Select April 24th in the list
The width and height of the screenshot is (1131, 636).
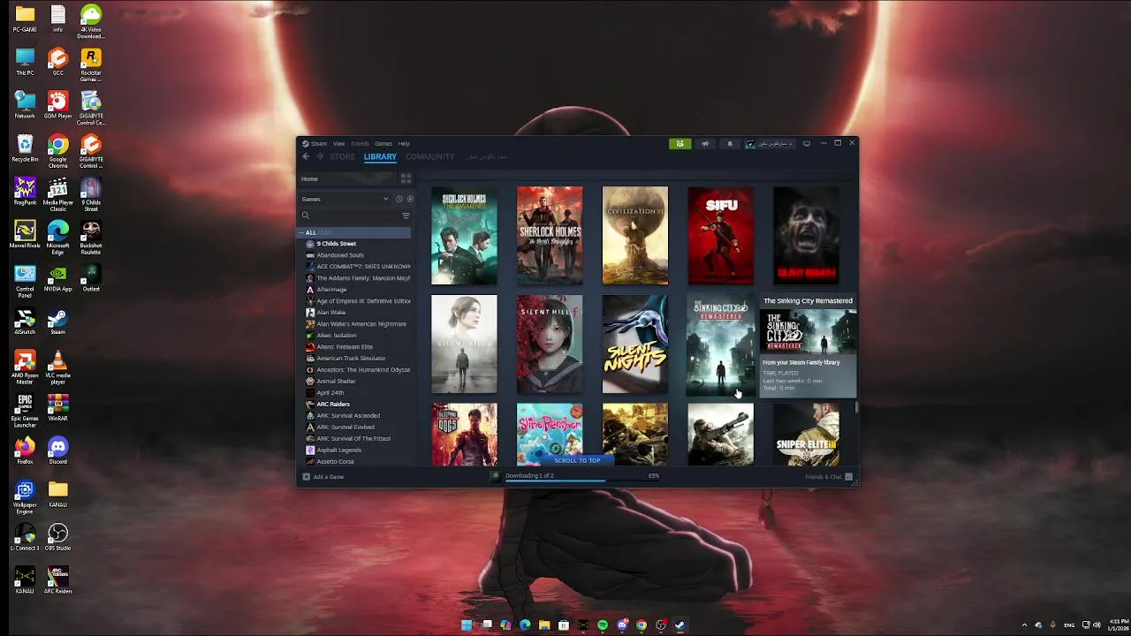tap(330, 392)
